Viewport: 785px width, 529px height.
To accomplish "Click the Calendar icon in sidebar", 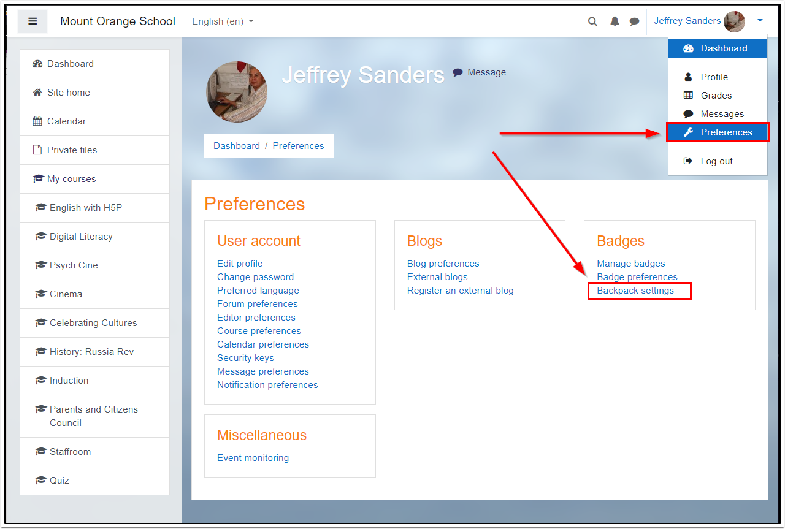I will (37, 121).
